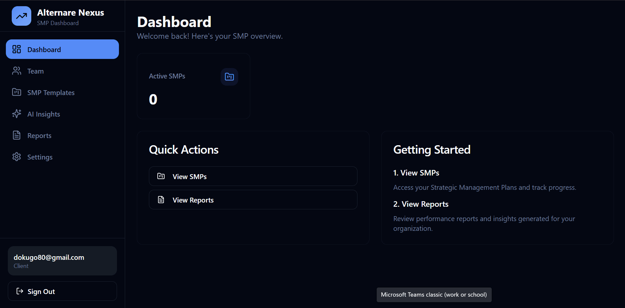Click the document icon inside View Reports button
Image resolution: width=625 pixels, height=308 pixels.
pos(161,200)
